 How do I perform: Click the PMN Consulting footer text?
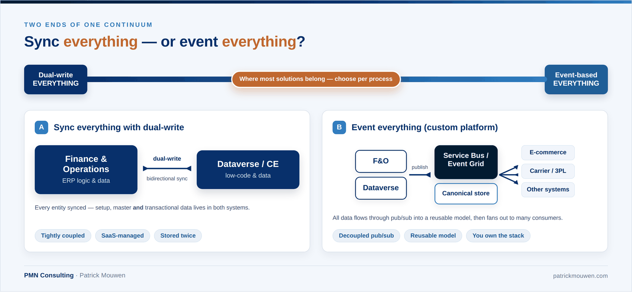(49, 276)
